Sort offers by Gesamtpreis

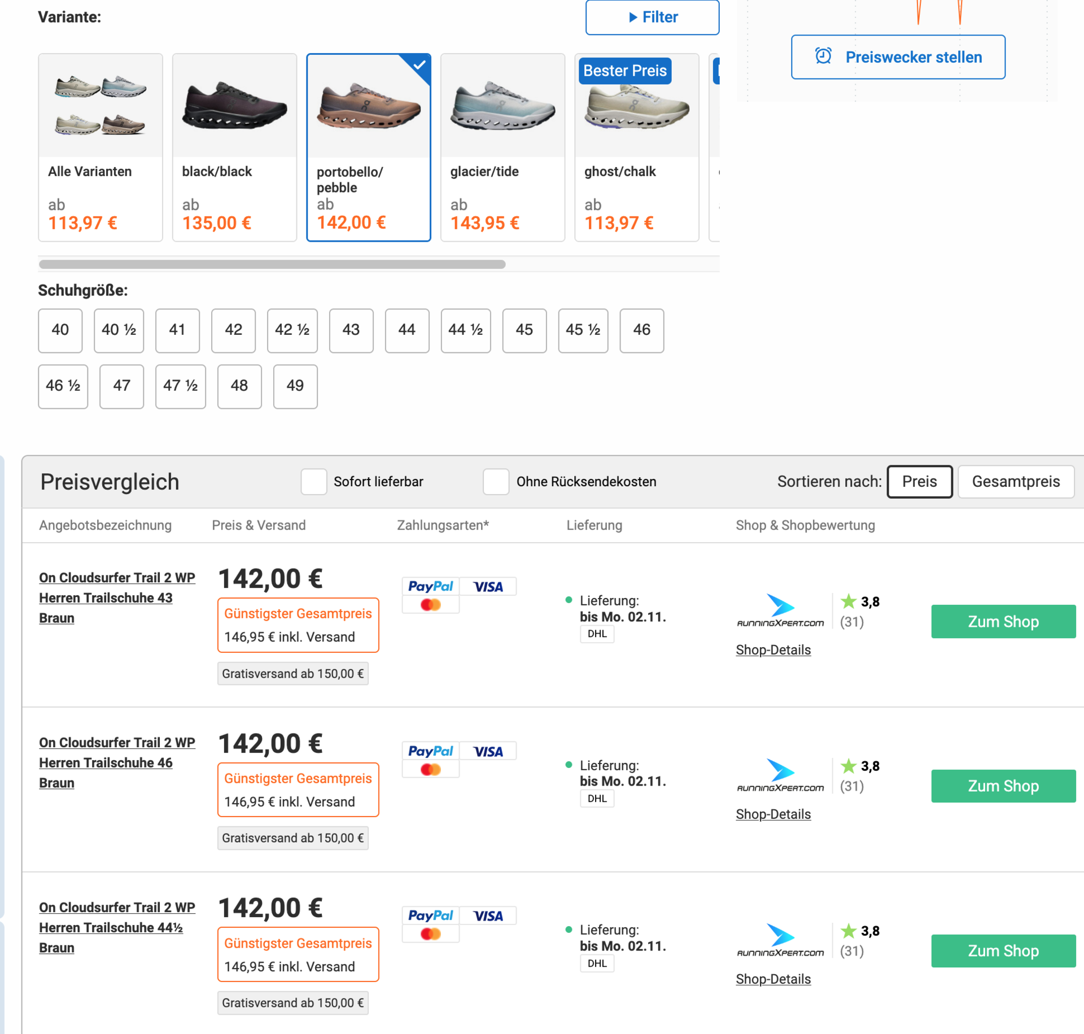(1016, 482)
